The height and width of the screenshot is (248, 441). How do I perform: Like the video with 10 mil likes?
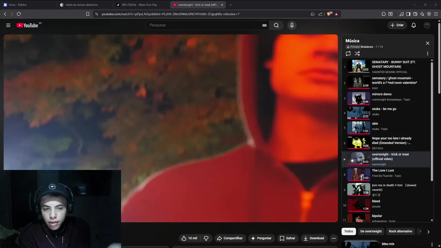click(189, 238)
